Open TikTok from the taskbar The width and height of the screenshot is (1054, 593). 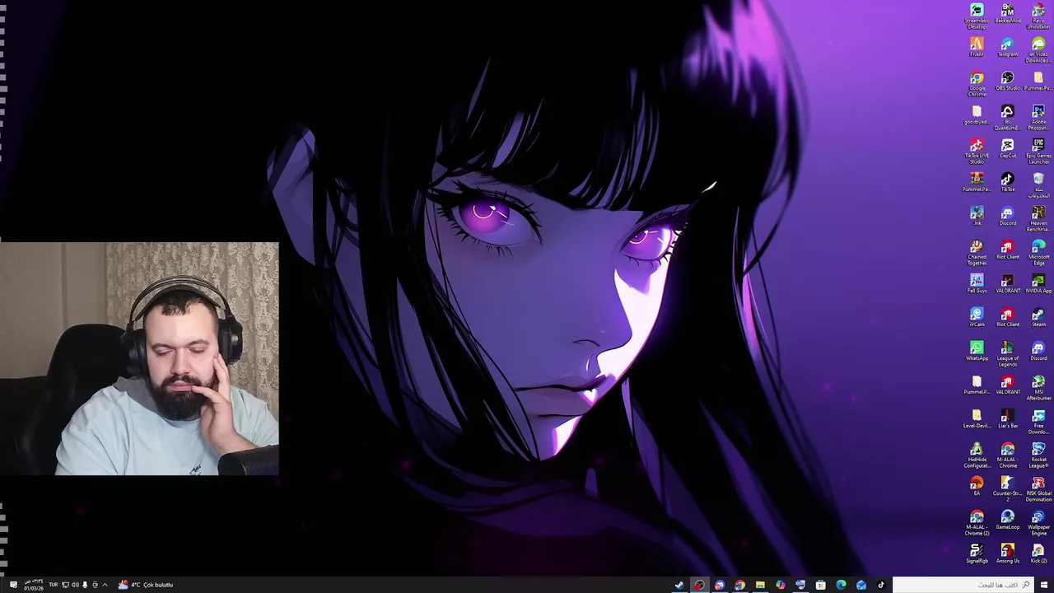click(x=881, y=585)
